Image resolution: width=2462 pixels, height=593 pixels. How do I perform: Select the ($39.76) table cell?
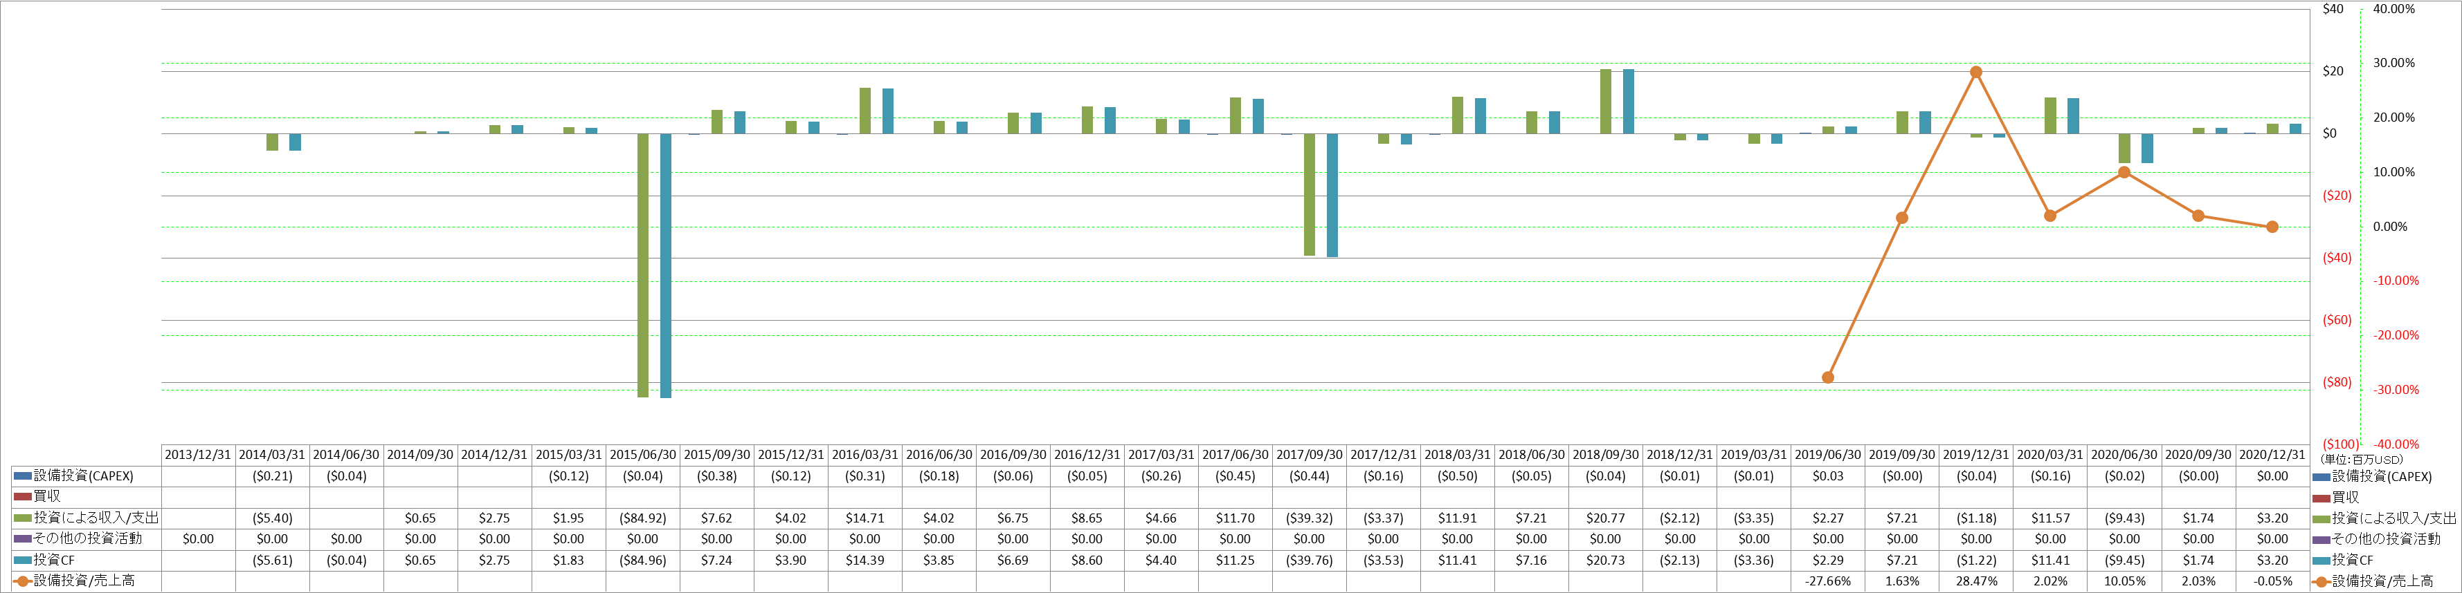pyautogui.click(x=1310, y=561)
